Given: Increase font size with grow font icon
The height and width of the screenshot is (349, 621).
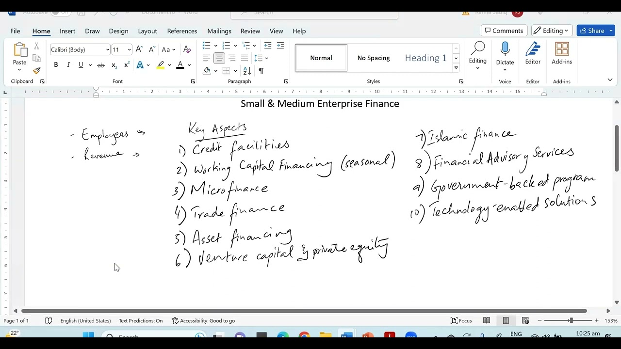Looking at the screenshot, I should (x=139, y=49).
